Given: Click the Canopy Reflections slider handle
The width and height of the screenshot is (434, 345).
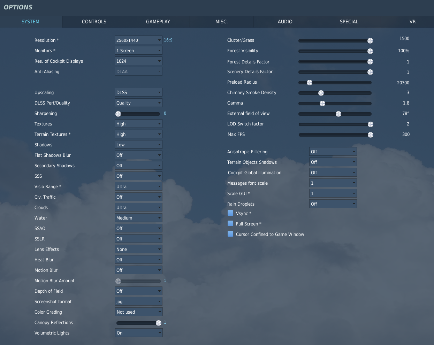Looking at the screenshot, I should click(159, 323).
